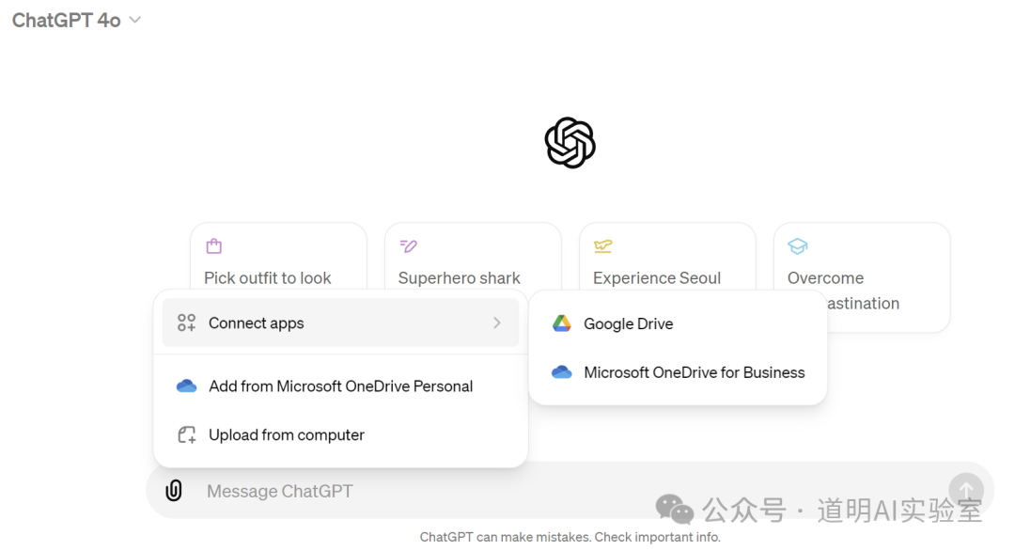Click the OpenAI logo in center

(x=570, y=144)
